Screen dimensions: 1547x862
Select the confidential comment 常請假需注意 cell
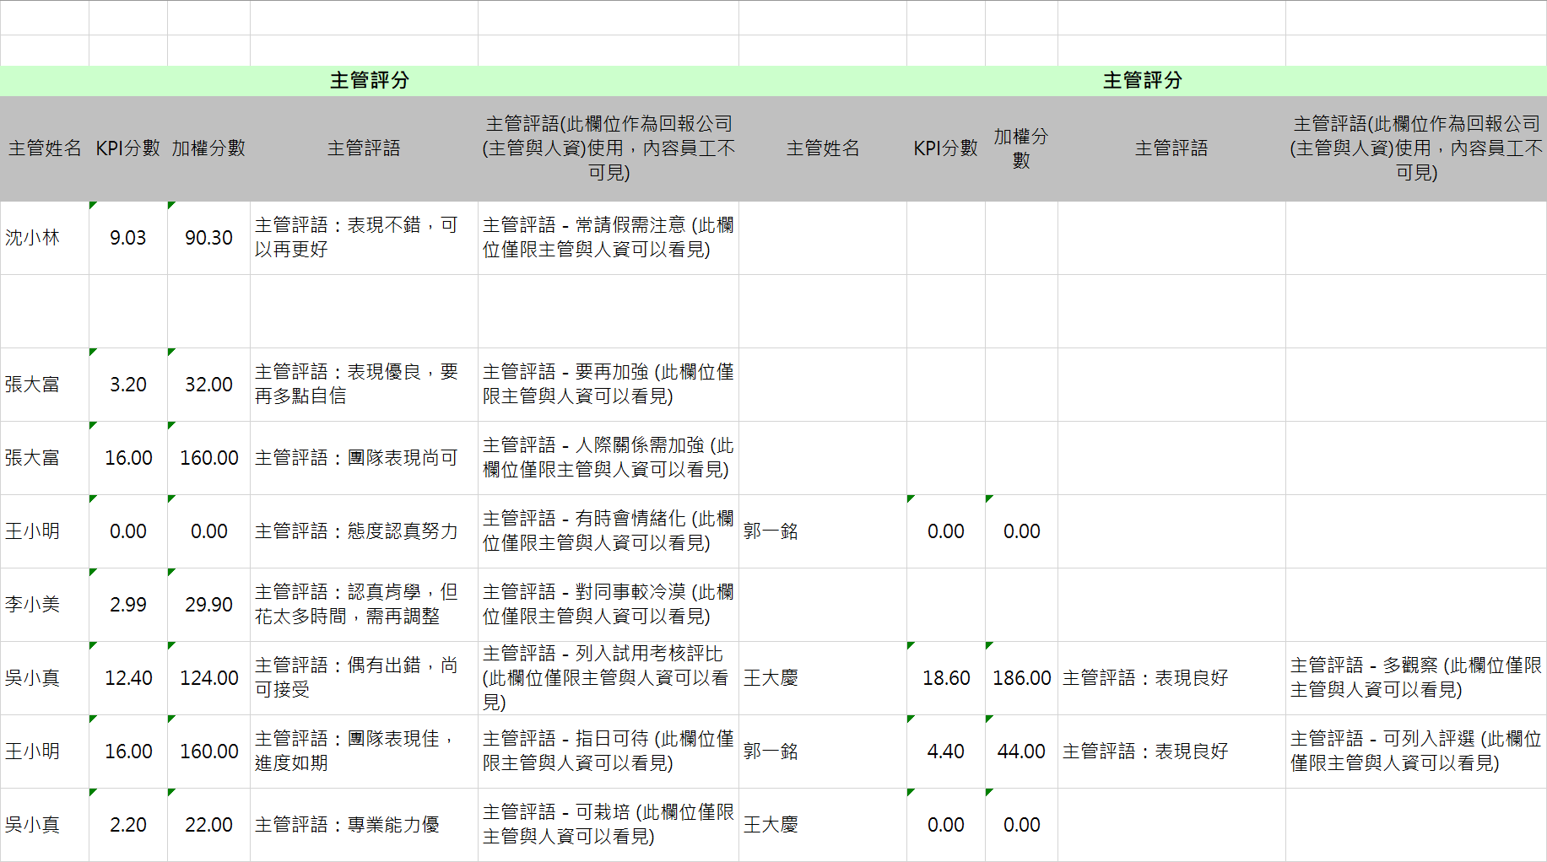coord(608,238)
